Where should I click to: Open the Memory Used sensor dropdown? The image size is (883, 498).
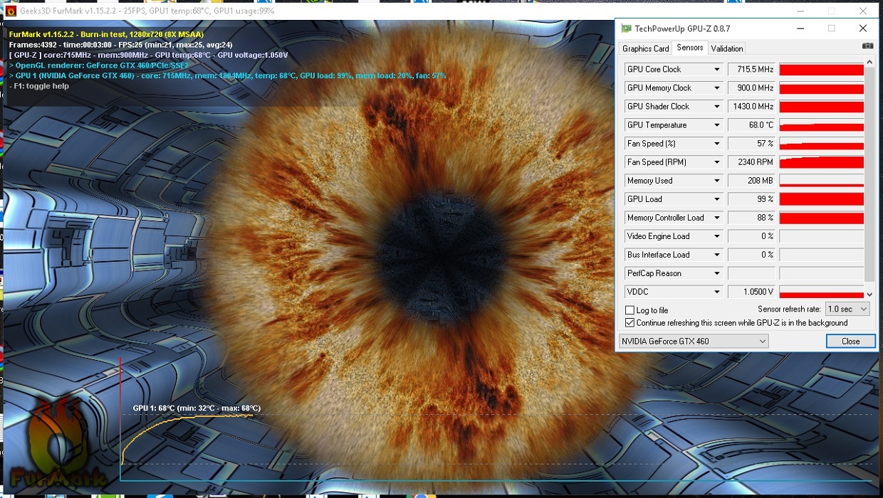coord(717,180)
